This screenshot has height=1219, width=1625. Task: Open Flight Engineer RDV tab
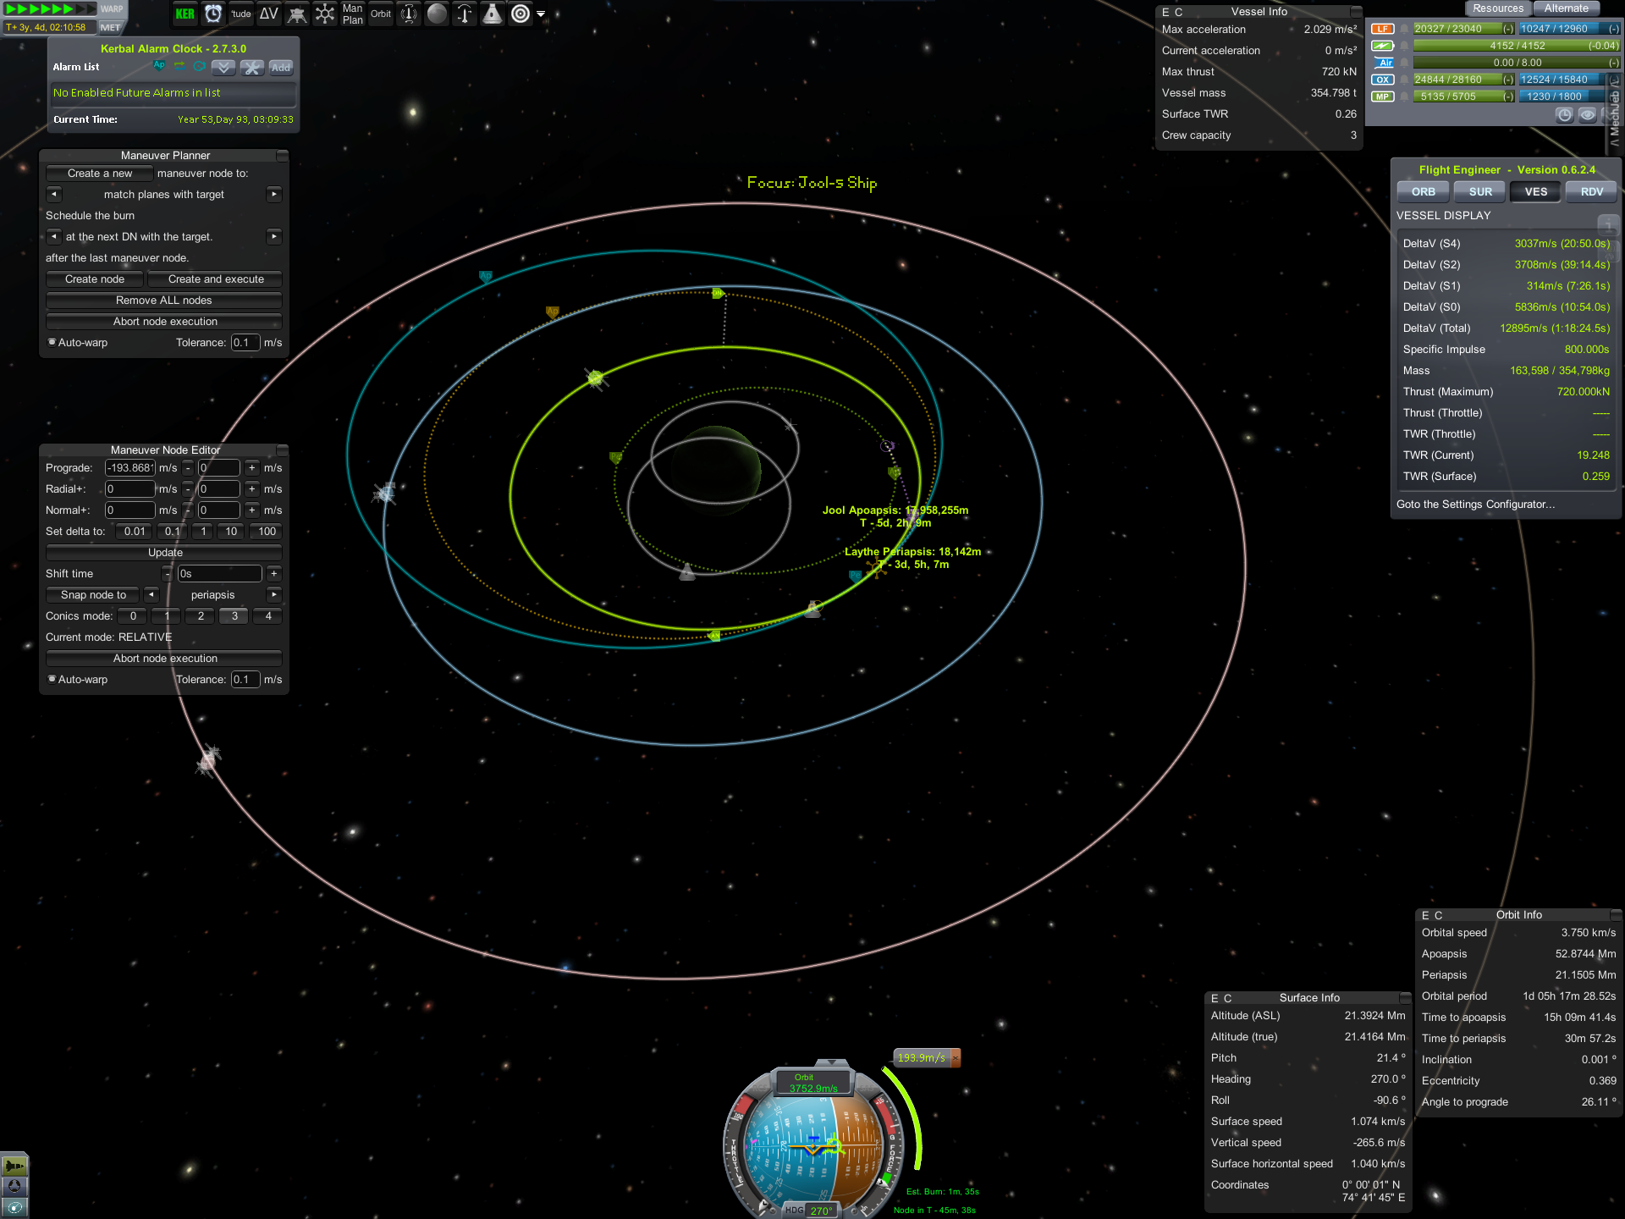point(1592,191)
